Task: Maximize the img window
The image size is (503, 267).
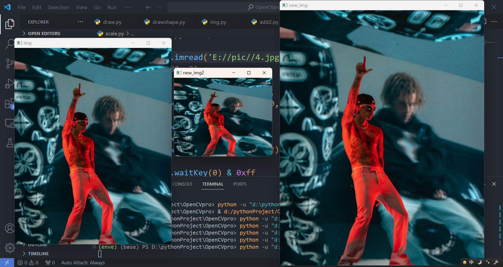Action: coord(148,43)
